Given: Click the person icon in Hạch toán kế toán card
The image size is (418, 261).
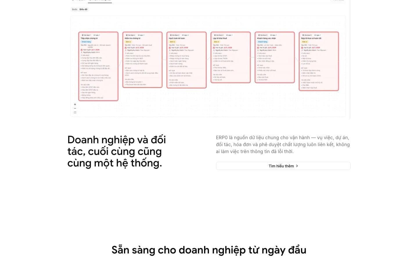Looking at the screenshot, I should [170, 50].
